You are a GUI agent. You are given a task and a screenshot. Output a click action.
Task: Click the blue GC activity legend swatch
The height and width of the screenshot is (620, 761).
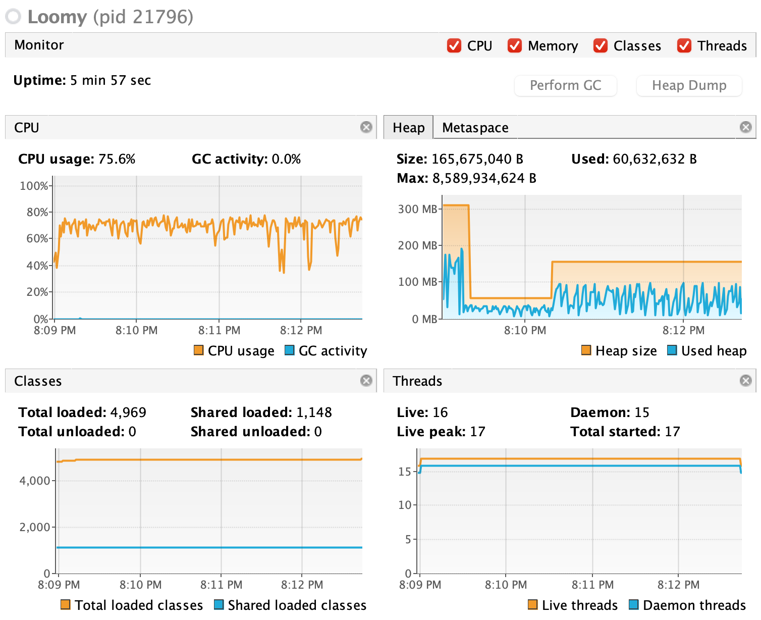click(x=290, y=350)
